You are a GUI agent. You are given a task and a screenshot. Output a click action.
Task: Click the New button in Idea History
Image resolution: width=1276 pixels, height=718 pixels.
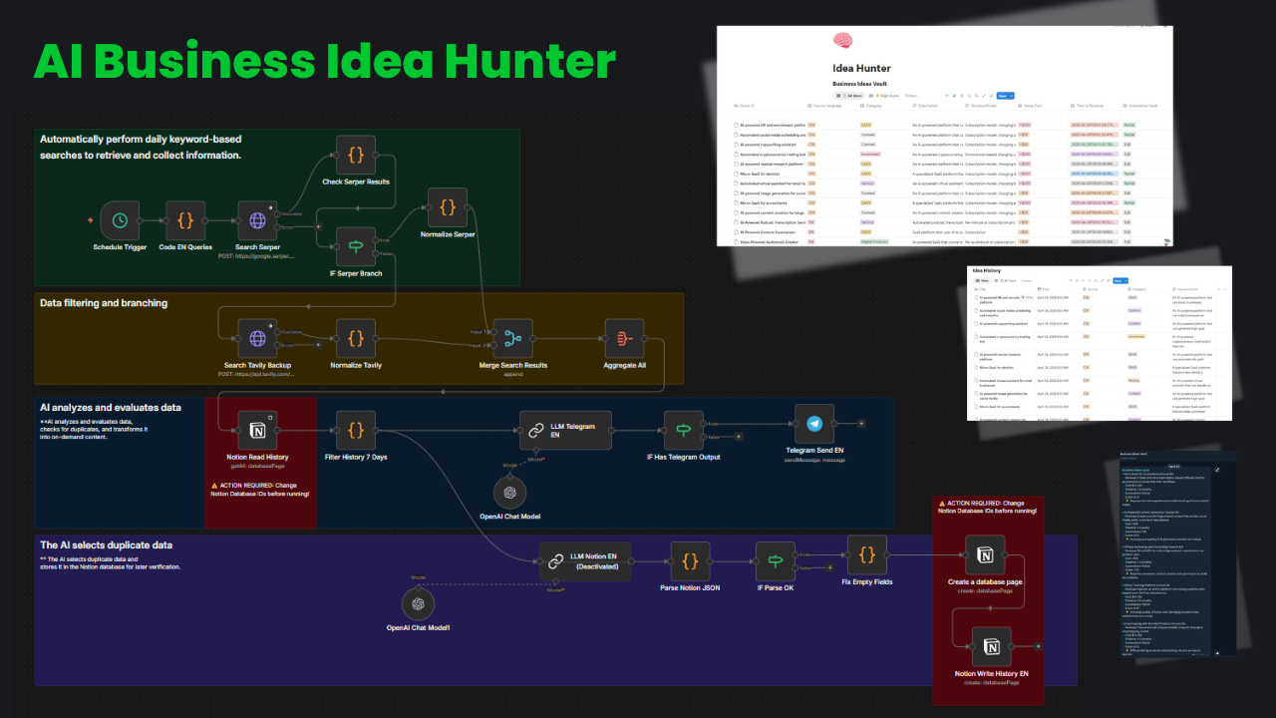(1117, 280)
